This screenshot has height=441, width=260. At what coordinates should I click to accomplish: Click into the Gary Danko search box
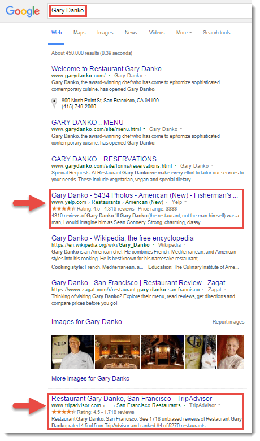click(x=149, y=11)
